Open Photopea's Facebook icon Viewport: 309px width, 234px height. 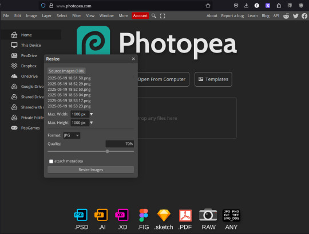point(304,16)
